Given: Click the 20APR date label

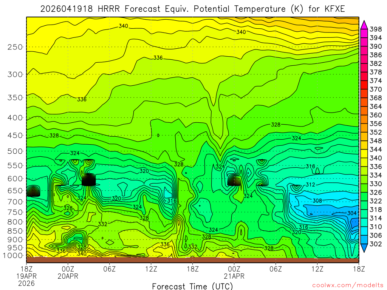Looking at the screenshot, I should tap(68, 276).
